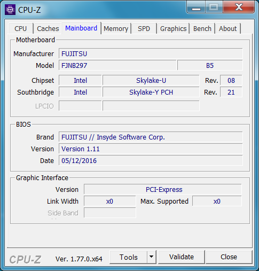
Task: Minimize the CPU-Z window
Action: 196,7
